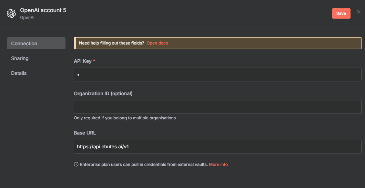This screenshot has width=365, height=188.
Task: Open the Sharing tab
Action: point(20,58)
